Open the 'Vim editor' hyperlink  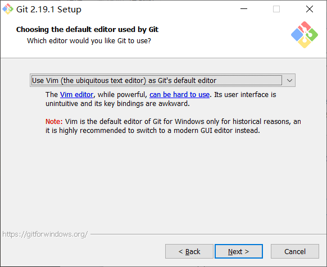pos(76,95)
